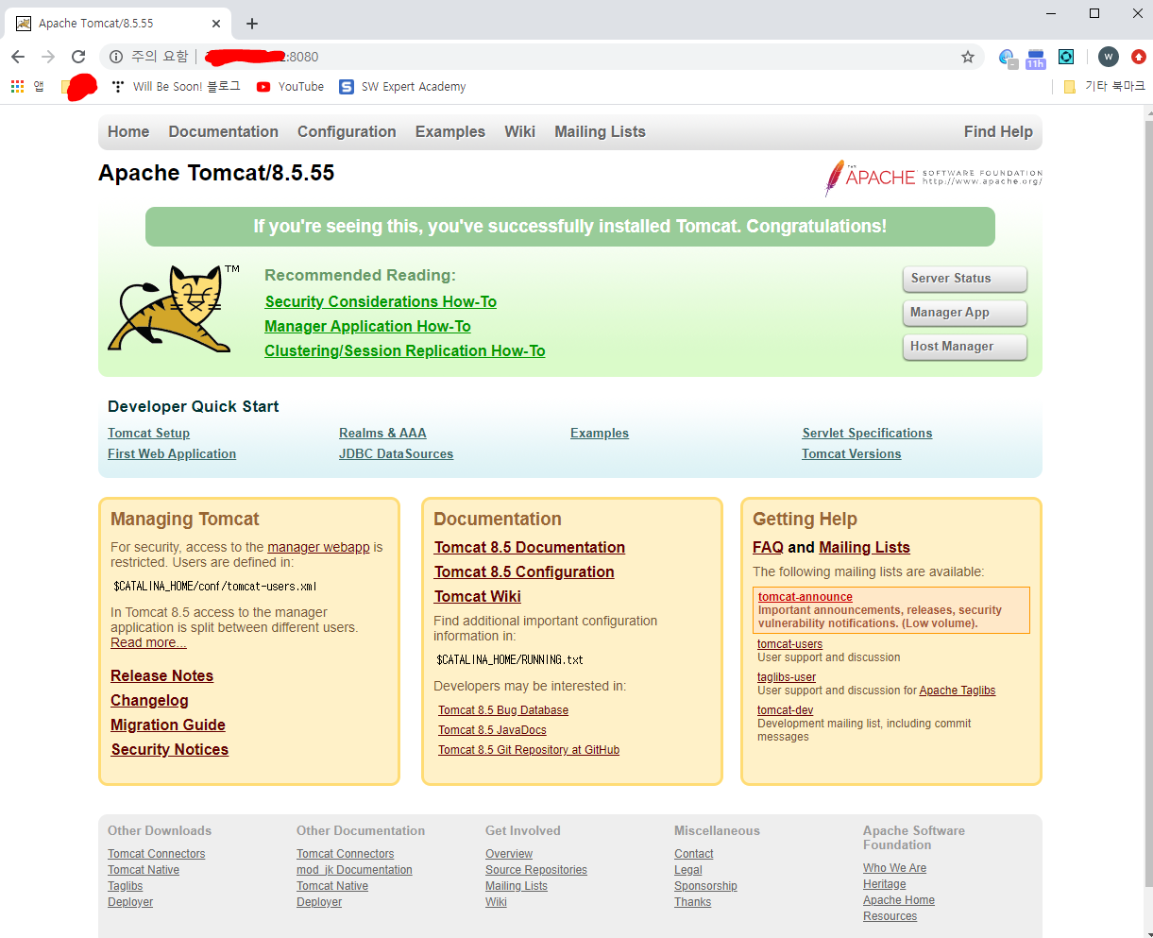Screen dimensions: 1153x938
Task: Open Tomcat 8.5 Git Repository at GitHub
Action: (x=529, y=750)
